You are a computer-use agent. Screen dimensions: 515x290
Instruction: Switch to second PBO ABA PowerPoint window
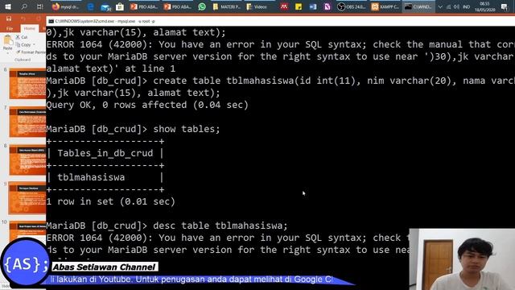178,6
